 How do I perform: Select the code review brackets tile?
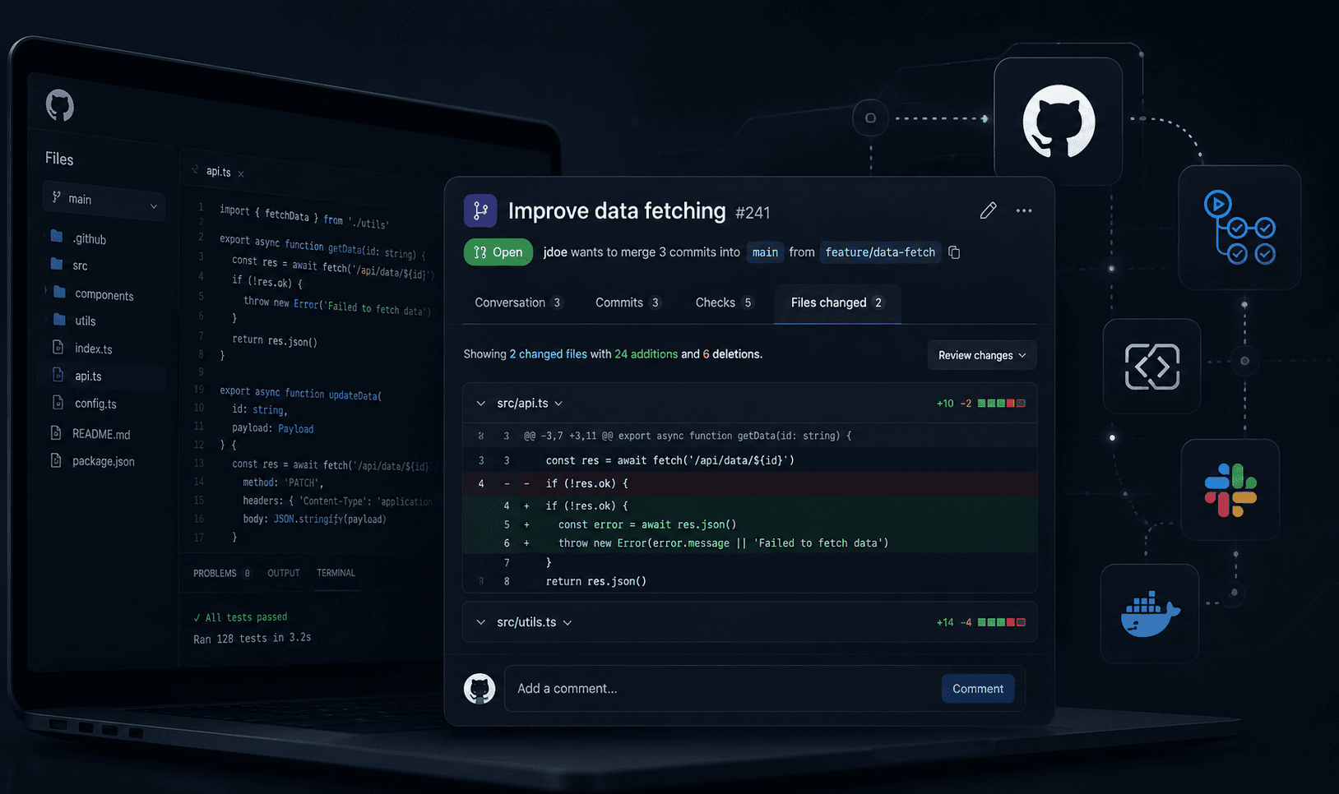(1151, 366)
